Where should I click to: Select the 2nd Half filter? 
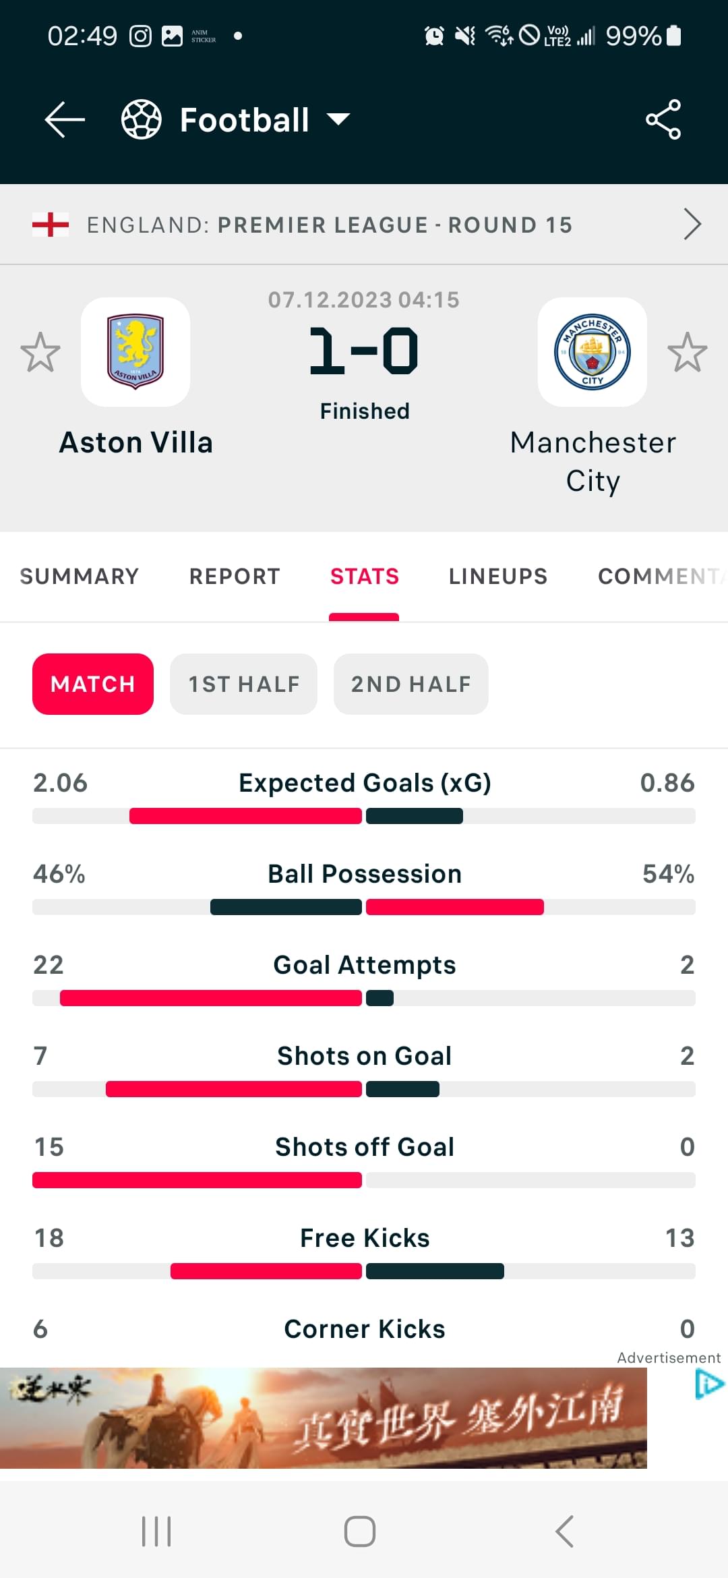pyautogui.click(x=411, y=684)
